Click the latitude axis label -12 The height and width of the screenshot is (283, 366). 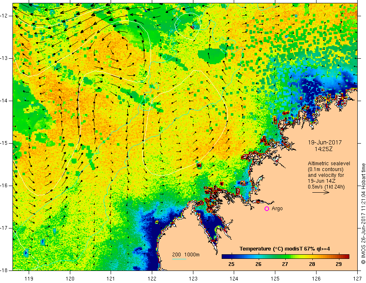coord(5,16)
